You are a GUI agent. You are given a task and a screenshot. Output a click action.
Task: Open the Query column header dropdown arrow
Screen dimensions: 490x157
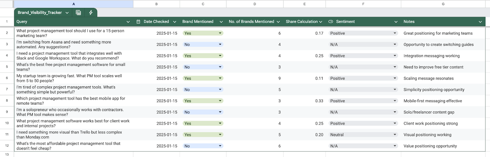point(128,22)
